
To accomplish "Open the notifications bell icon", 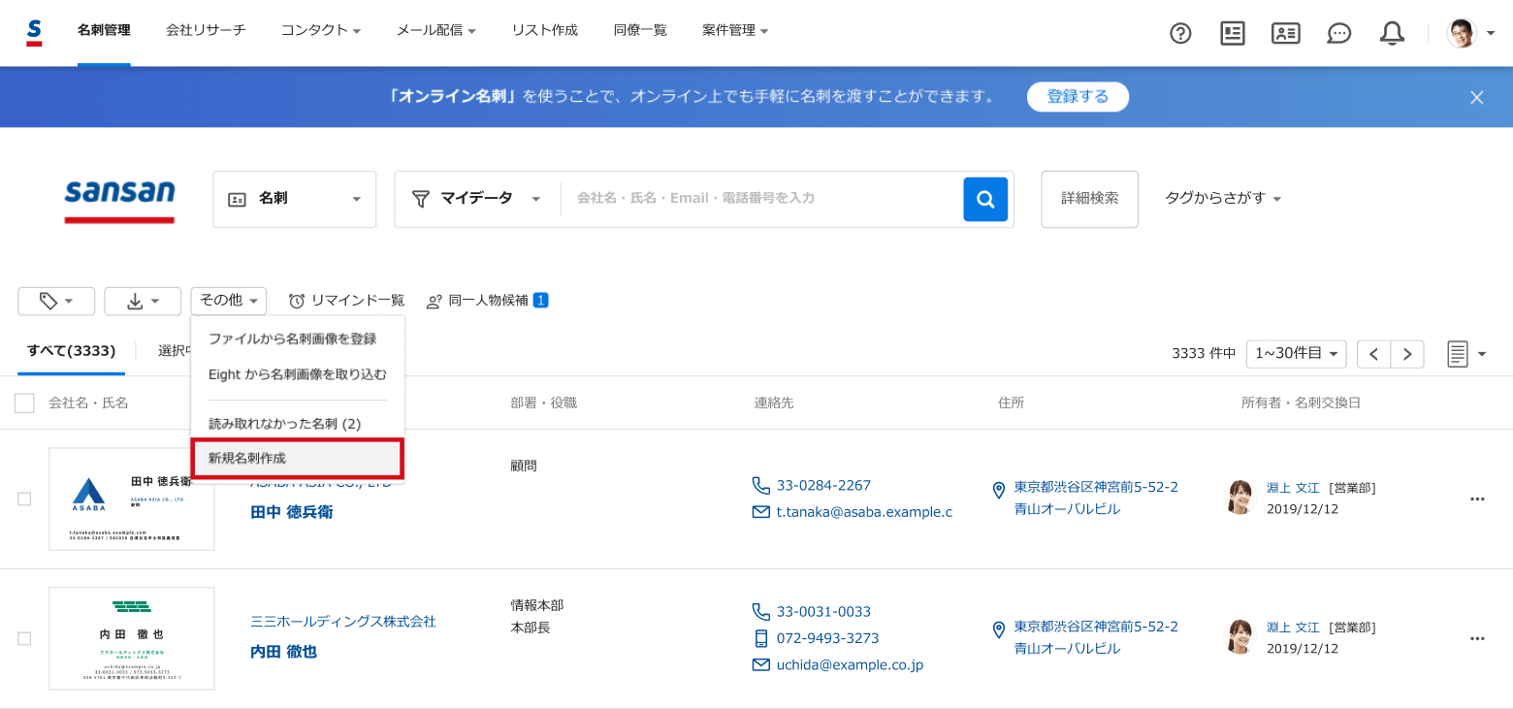I will (1392, 33).
